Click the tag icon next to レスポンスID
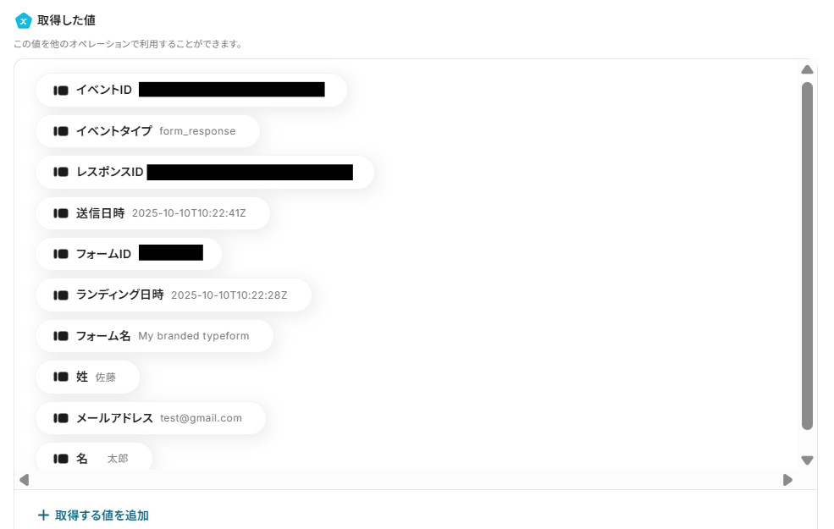Image resolution: width=834 pixels, height=529 pixels. [x=61, y=173]
